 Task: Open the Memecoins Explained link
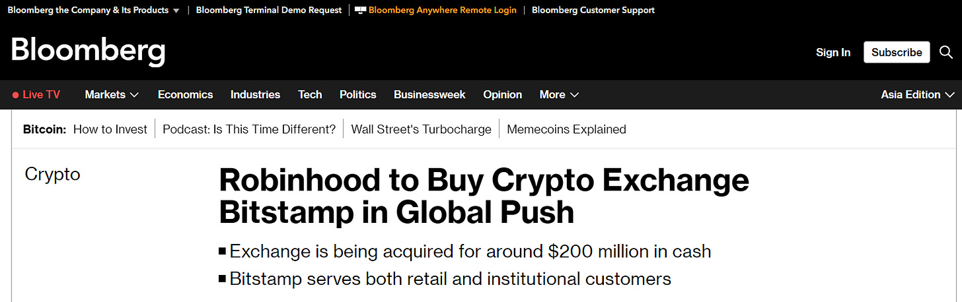[x=566, y=129]
